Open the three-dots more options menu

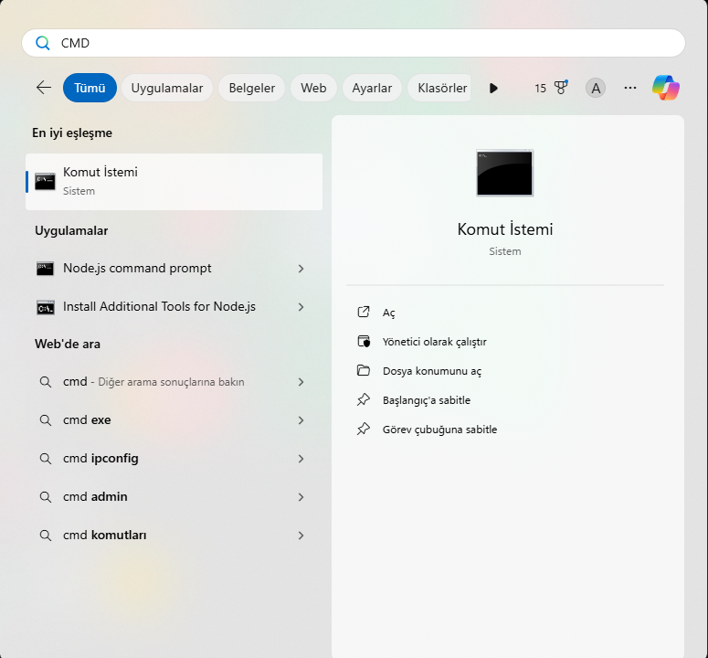(629, 88)
